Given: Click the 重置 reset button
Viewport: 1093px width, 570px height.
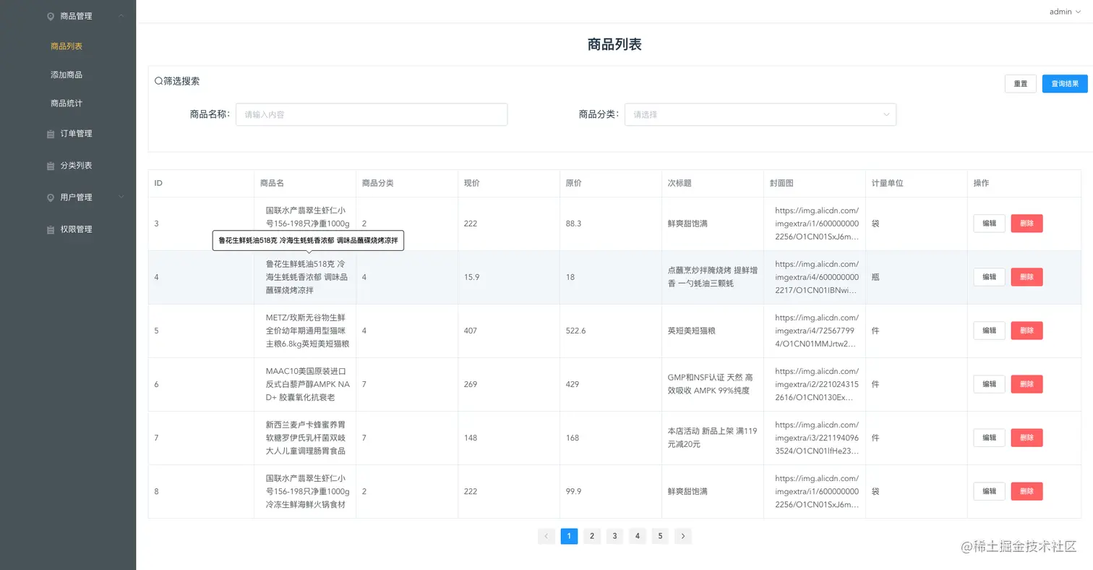Looking at the screenshot, I should tap(1021, 84).
